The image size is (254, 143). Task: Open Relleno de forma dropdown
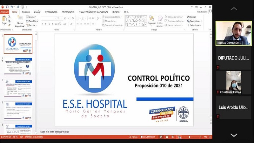pos(174,17)
